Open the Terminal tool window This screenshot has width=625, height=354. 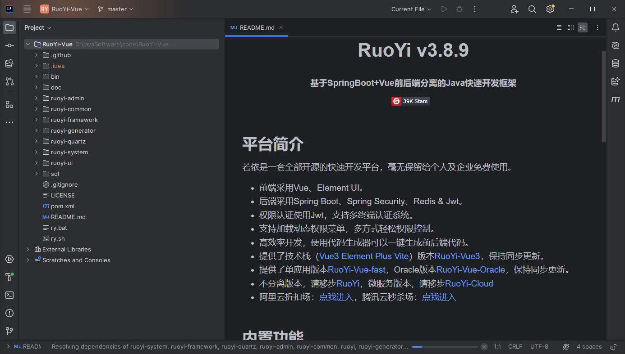(x=9, y=295)
